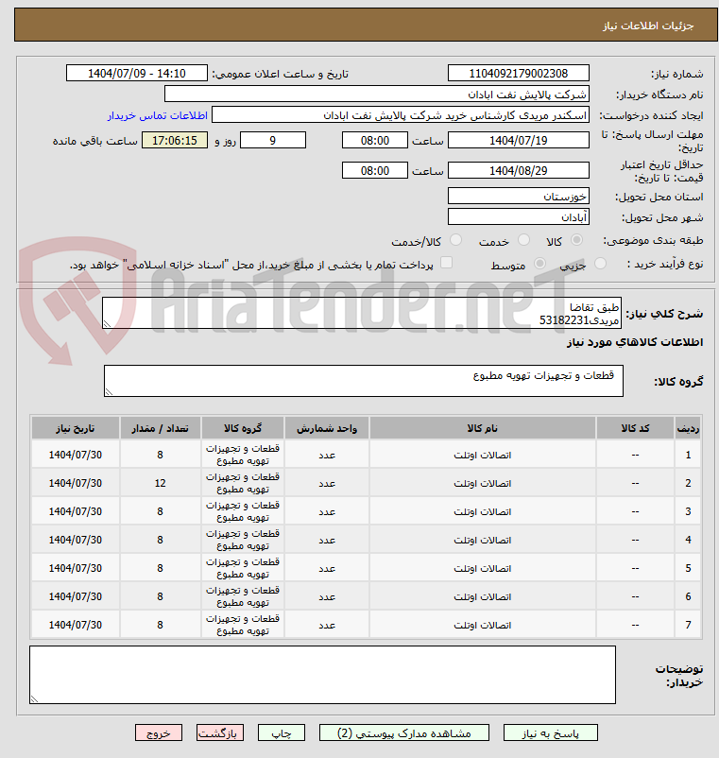Select the کالا radio button
Image resolution: width=719 pixels, height=758 pixels.
[576, 240]
